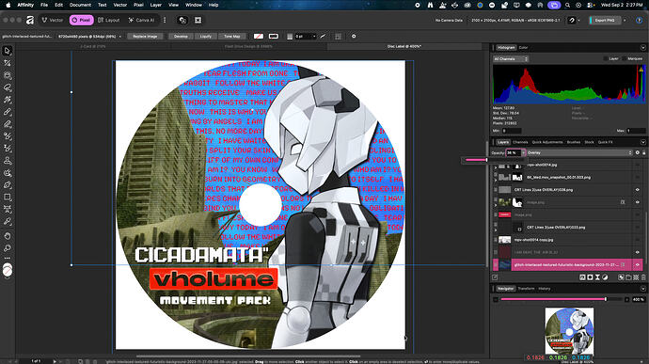Click the Export PNG button
Image resolution: width=649 pixels, height=364 pixels.
click(x=605, y=20)
